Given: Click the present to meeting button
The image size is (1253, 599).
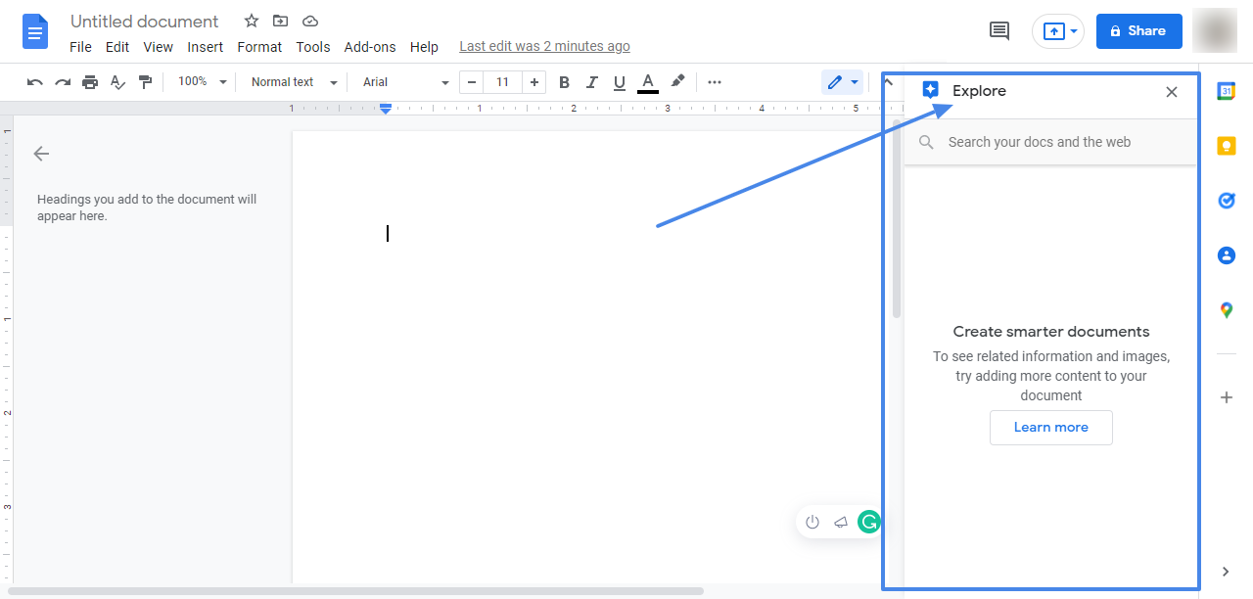Looking at the screenshot, I should [x=1053, y=31].
